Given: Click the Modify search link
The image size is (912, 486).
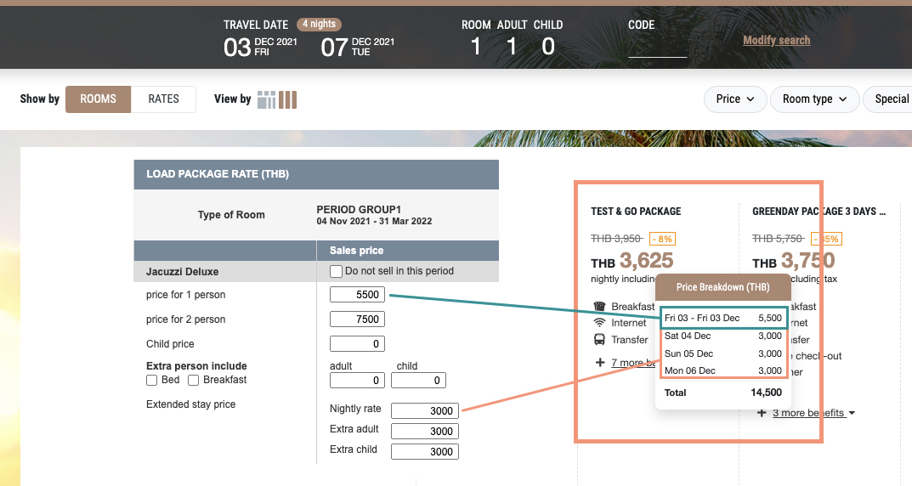Looking at the screenshot, I should coord(776,40).
